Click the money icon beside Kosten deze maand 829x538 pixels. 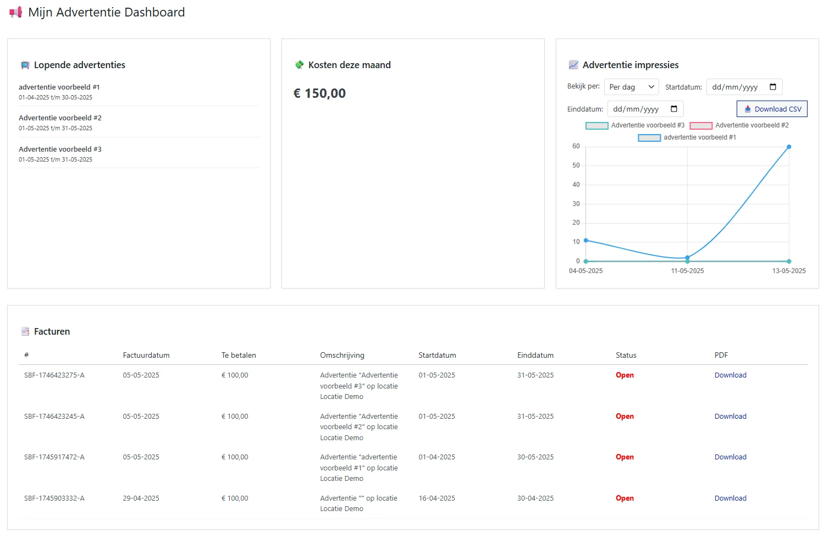(x=299, y=65)
